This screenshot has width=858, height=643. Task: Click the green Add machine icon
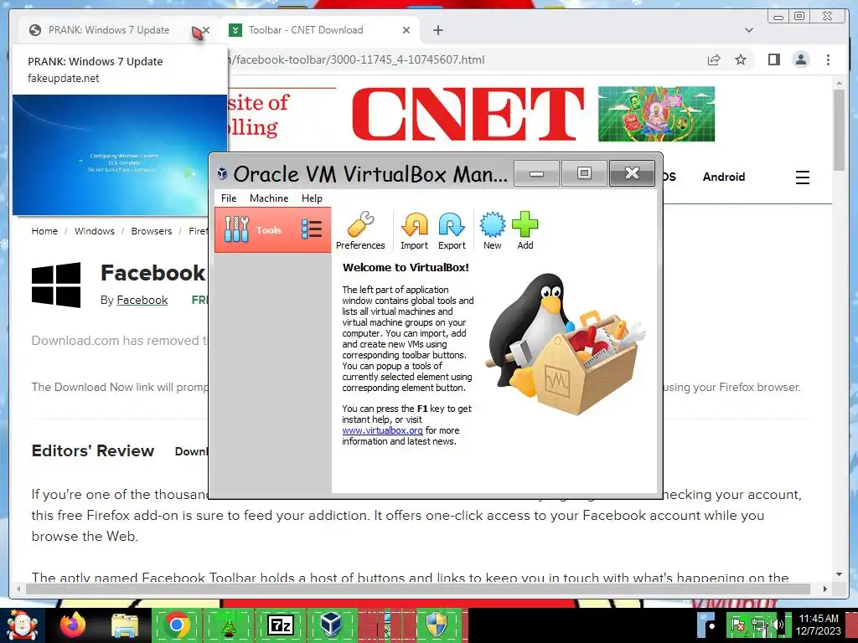(x=525, y=230)
